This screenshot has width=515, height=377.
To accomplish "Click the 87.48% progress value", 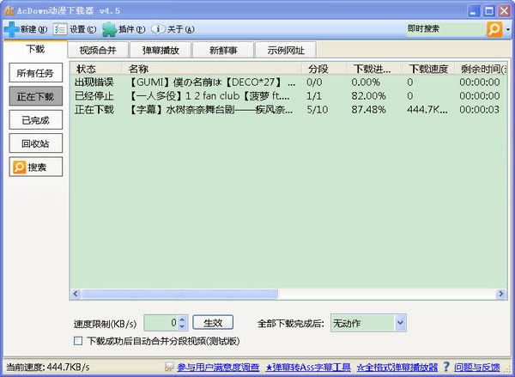I will [x=368, y=109].
